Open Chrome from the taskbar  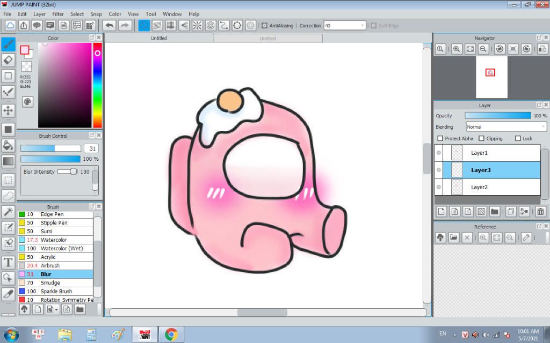point(171,334)
